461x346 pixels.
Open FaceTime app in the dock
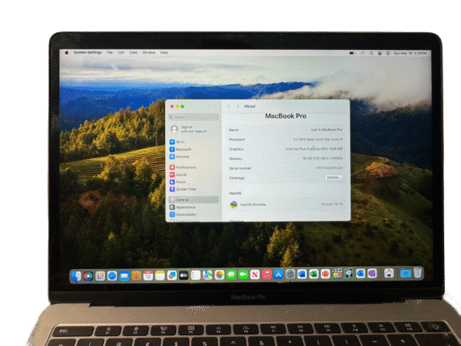[x=243, y=275]
